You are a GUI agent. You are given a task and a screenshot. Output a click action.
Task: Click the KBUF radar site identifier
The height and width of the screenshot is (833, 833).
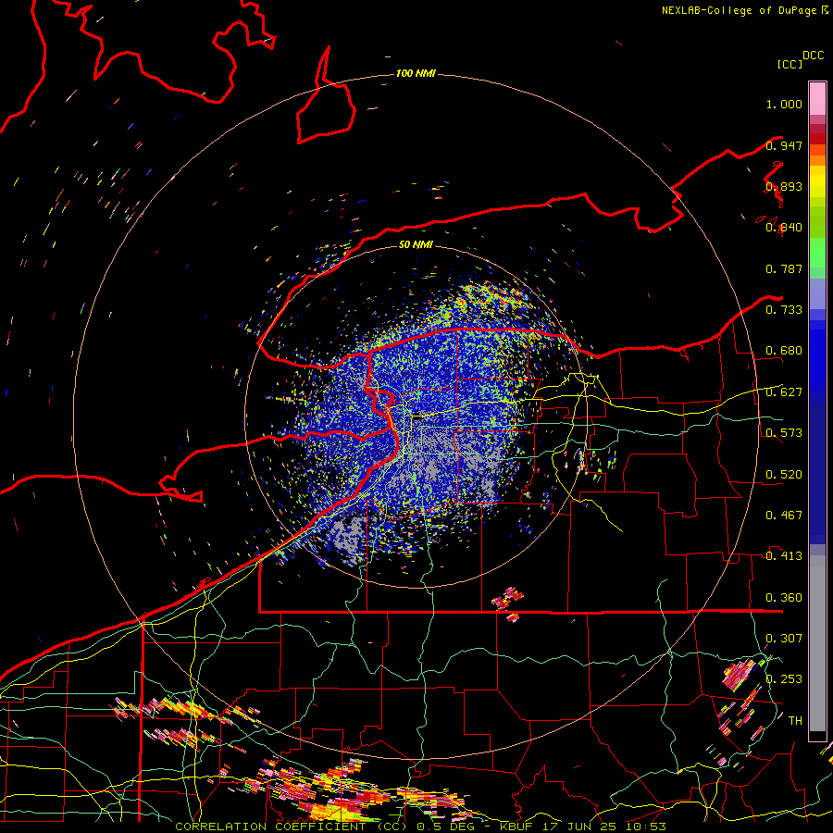pyautogui.click(x=516, y=827)
